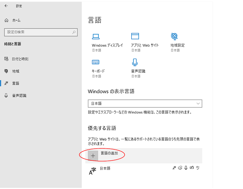Click the 設定の検索 search field
Image resolution: width=243 pixels, height=189 pixels.
(x=41, y=32)
